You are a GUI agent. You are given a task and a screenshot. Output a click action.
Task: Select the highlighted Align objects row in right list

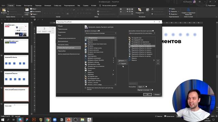coord(142,46)
